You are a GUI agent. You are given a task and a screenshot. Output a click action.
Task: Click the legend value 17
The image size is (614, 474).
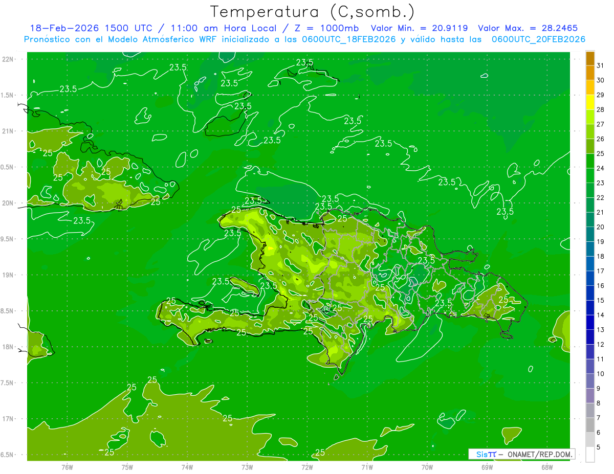(600, 270)
